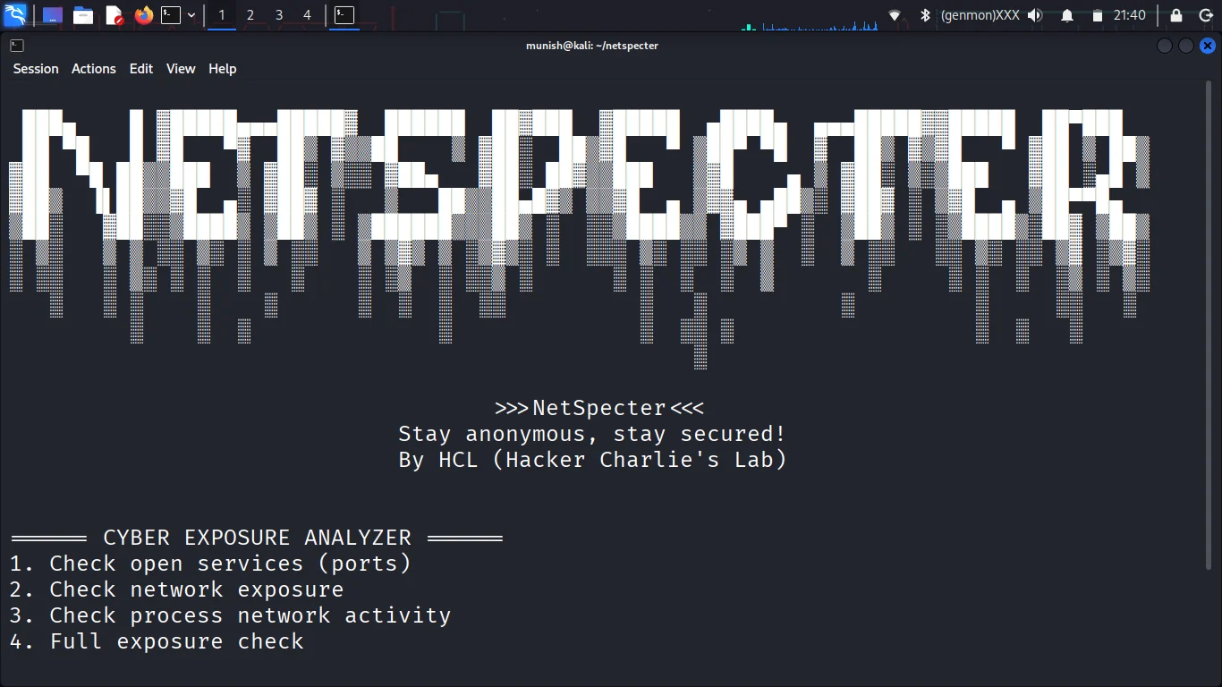
Task: Switch to workspace 2
Action: 250,15
